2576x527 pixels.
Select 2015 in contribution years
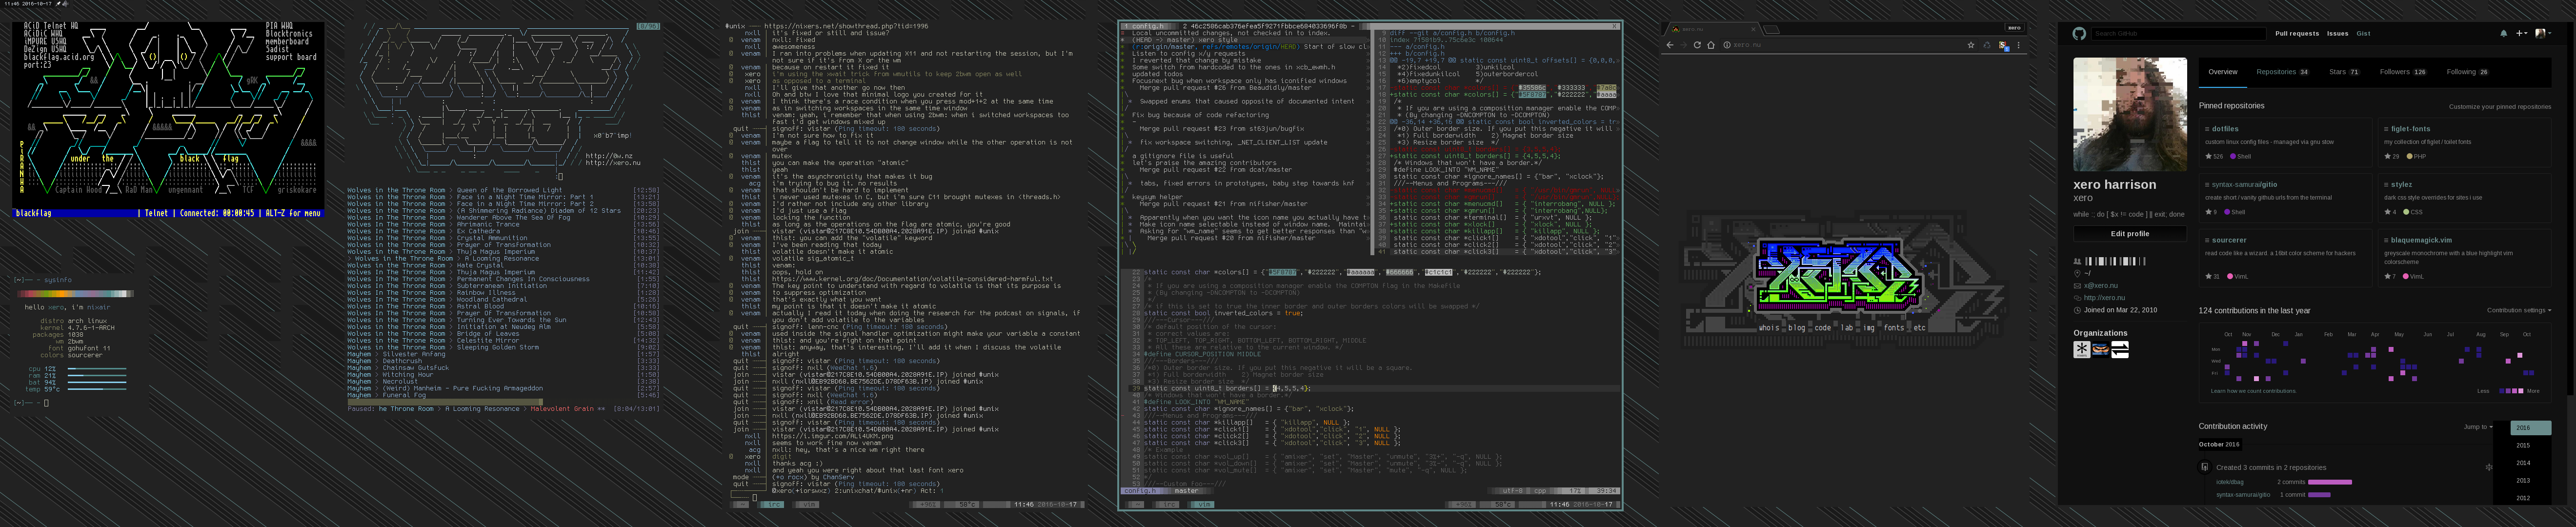[2522, 445]
